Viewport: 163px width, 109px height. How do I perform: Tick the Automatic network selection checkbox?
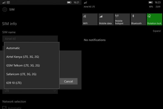(x=4, y=108)
